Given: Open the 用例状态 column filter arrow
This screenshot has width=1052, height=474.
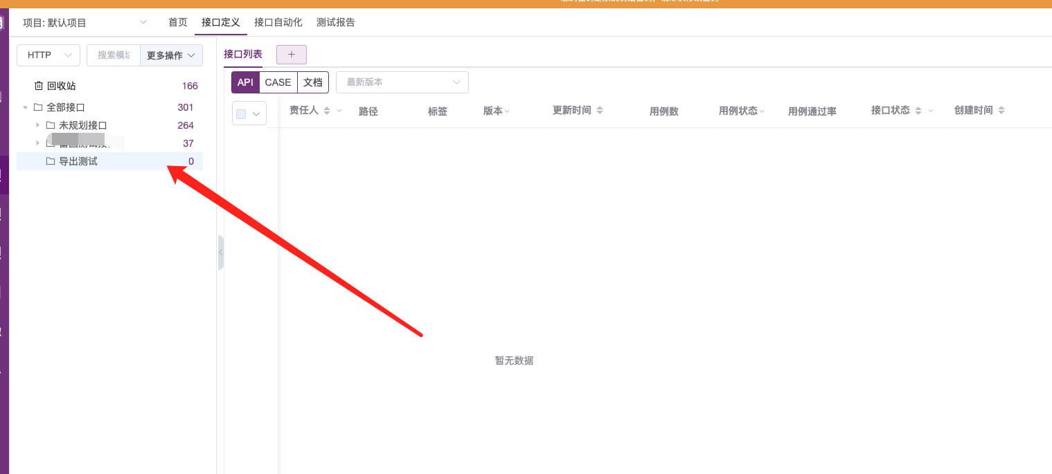Looking at the screenshot, I should click(x=762, y=111).
